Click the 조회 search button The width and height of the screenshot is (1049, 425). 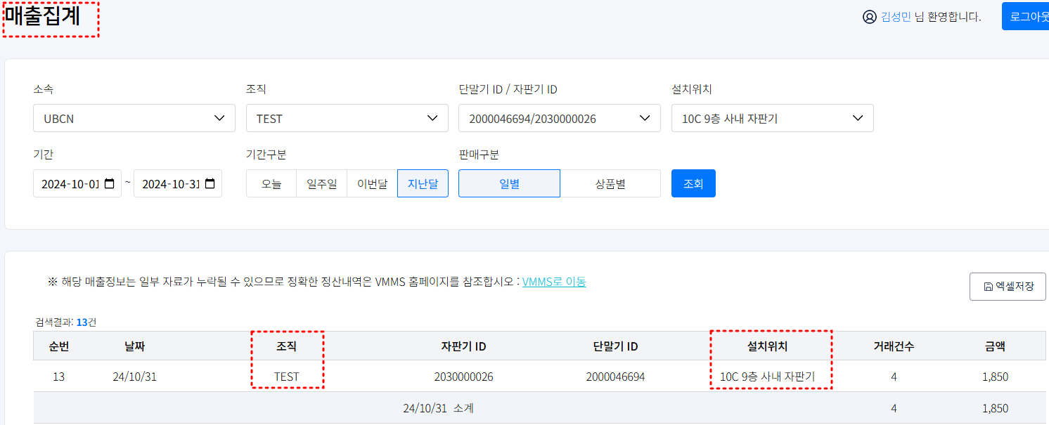click(x=693, y=183)
